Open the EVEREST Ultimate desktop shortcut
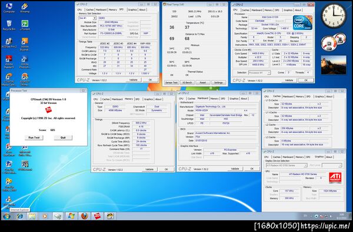Screen dimensions: 353x232 tap(25, 79)
